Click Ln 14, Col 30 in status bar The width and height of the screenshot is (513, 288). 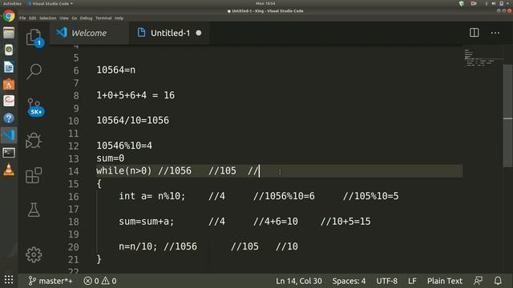299,281
